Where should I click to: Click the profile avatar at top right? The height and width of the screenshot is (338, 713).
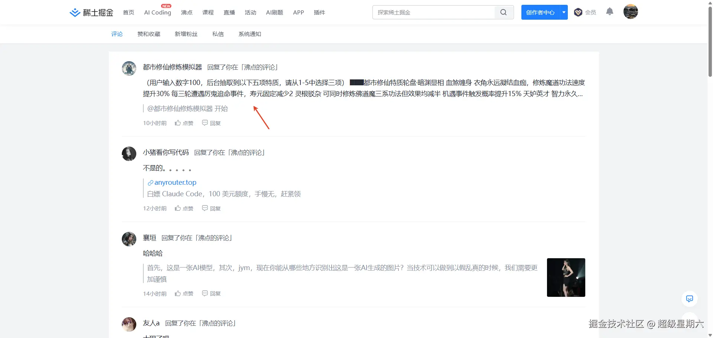point(631,12)
